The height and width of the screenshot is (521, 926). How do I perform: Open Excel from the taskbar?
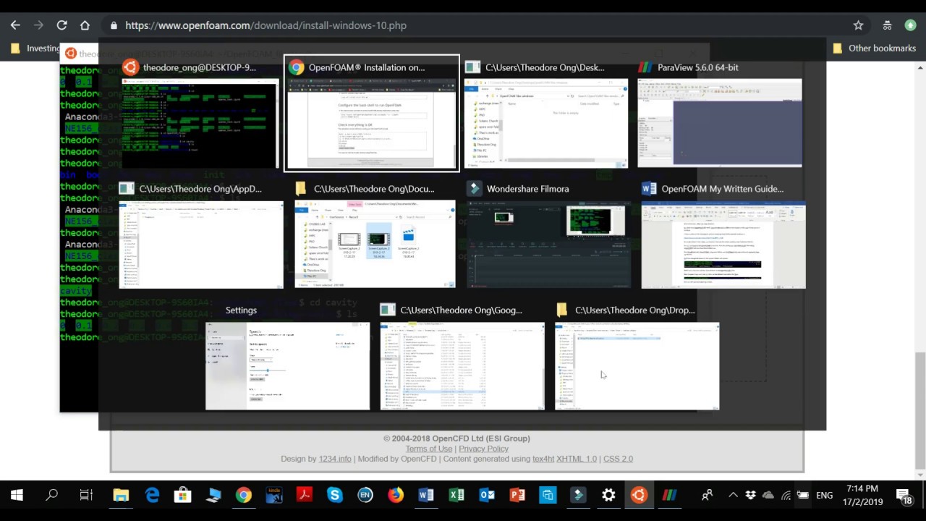click(x=456, y=496)
